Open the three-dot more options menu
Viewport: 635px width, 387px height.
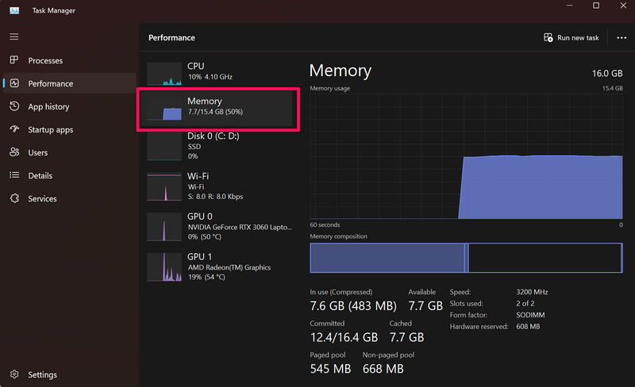pyautogui.click(x=621, y=37)
